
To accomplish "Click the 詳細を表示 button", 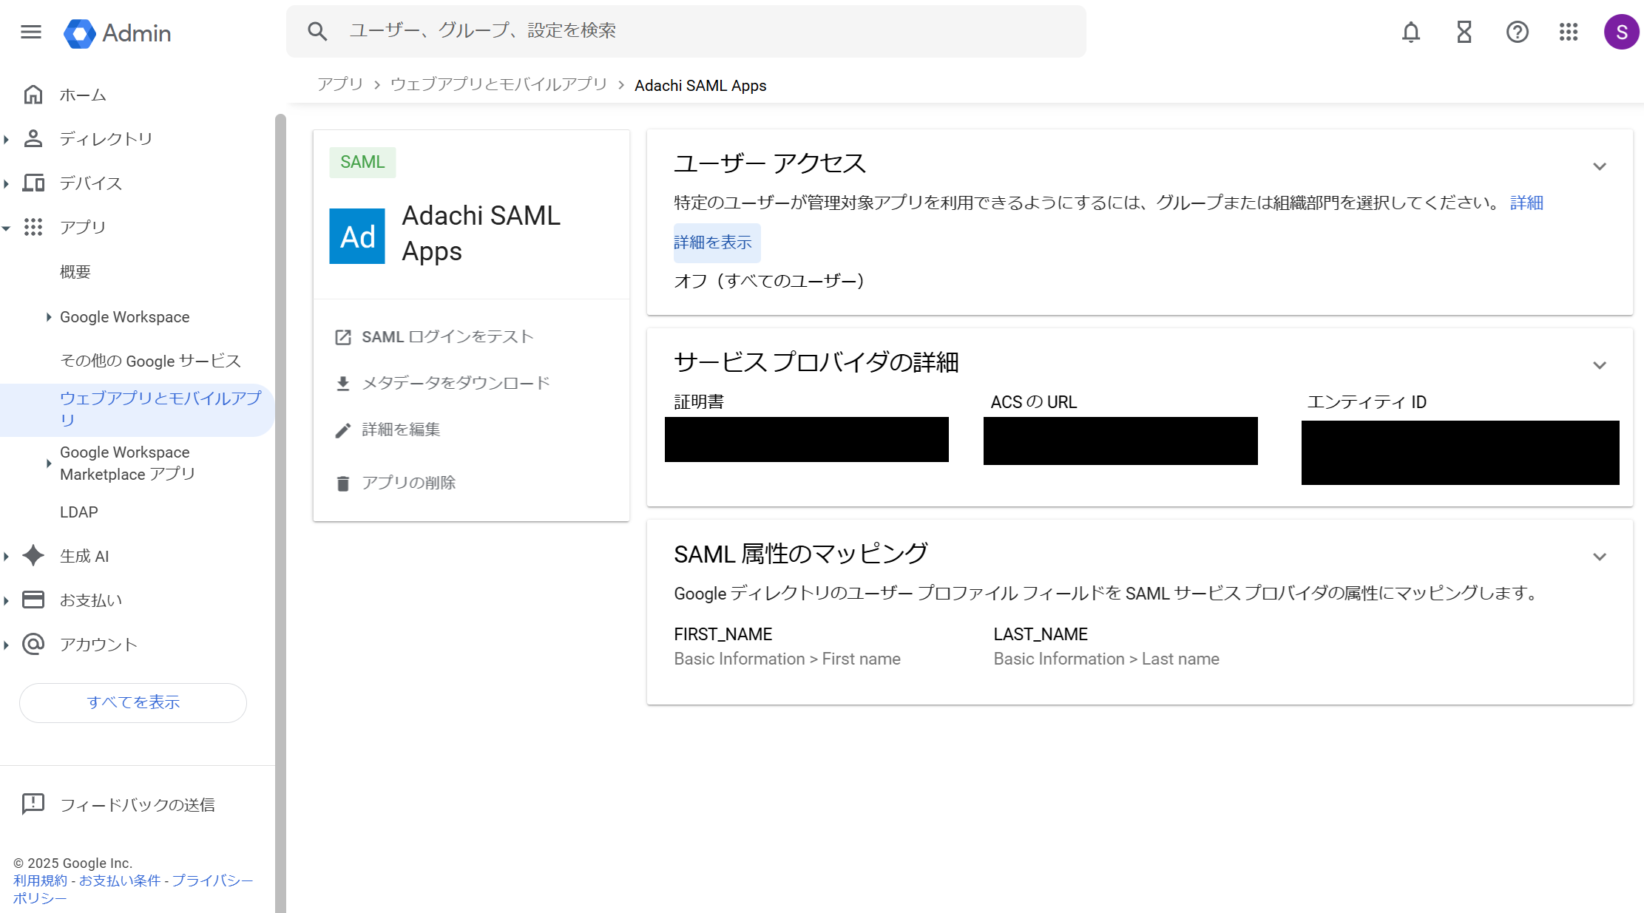I will (716, 243).
